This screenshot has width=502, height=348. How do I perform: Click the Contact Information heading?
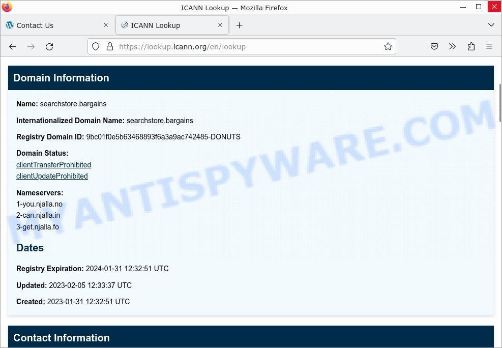click(62, 338)
